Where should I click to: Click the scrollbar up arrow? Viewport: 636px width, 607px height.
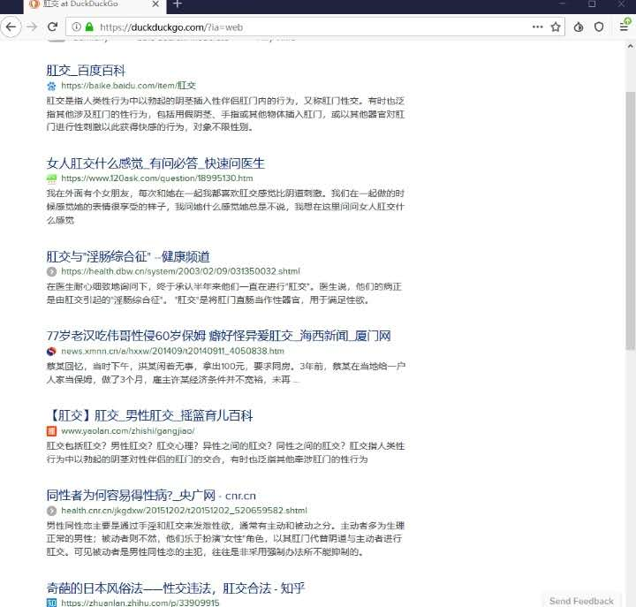[x=631, y=46]
